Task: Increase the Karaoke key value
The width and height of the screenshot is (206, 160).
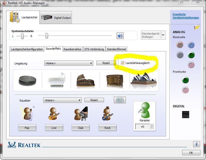Action: click(x=152, y=125)
